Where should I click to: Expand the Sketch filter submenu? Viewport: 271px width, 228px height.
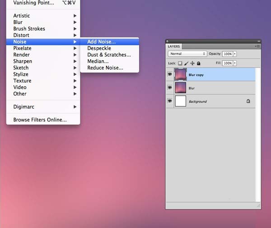(43, 68)
